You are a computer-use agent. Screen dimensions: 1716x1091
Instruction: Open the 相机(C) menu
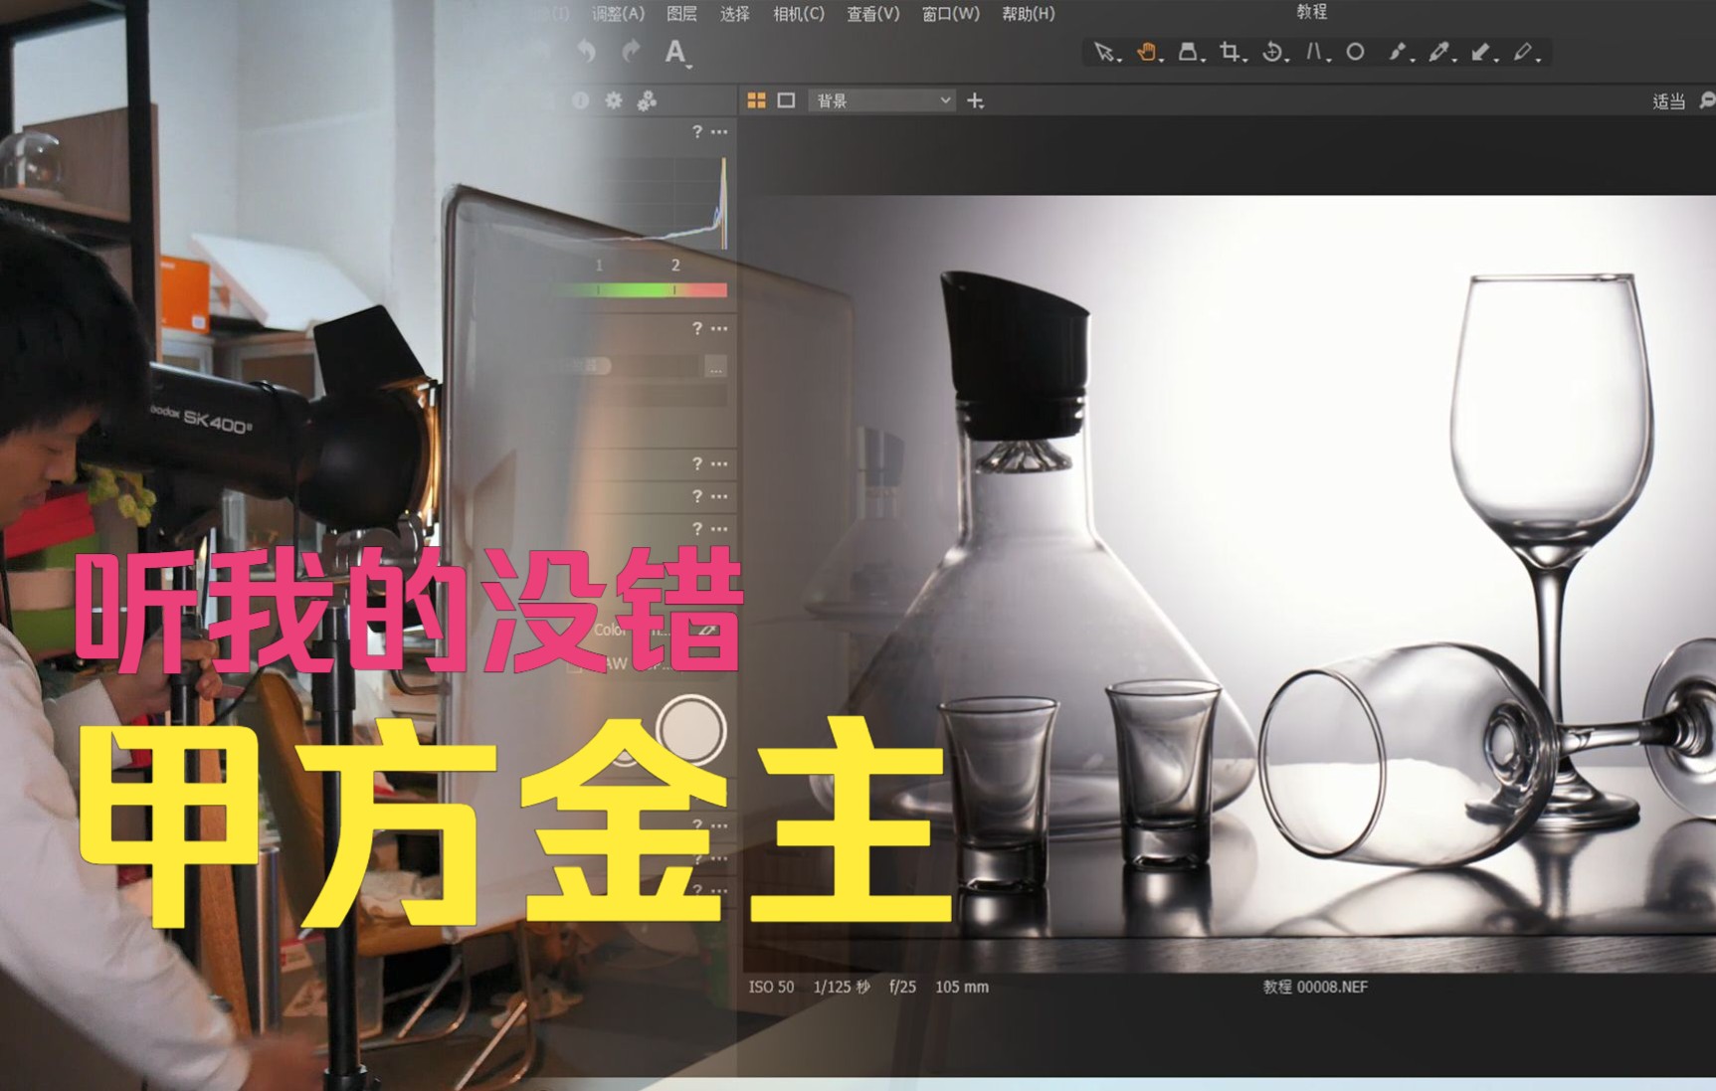(799, 14)
